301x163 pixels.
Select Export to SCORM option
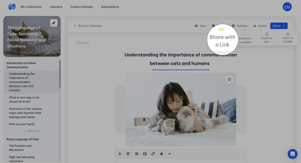click(x=287, y=38)
